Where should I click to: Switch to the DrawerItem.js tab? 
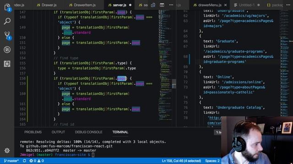click(82, 5)
